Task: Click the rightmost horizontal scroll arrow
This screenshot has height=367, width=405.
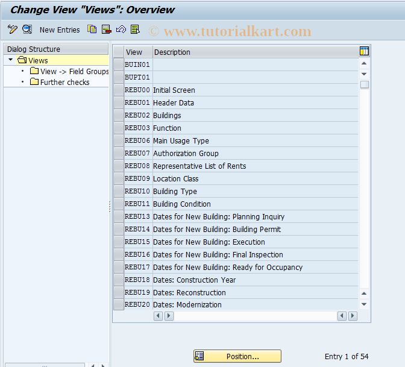Action: tap(353, 316)
